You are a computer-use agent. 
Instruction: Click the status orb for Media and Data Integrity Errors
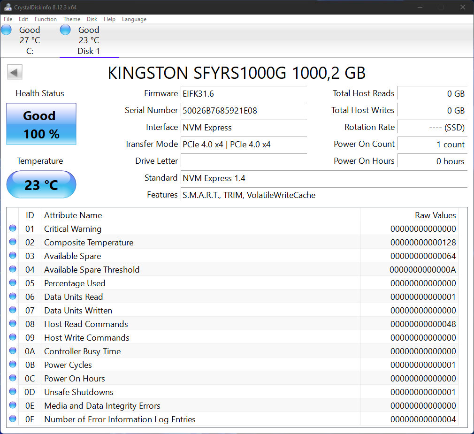pyautogui.click(x=13, y=405)
